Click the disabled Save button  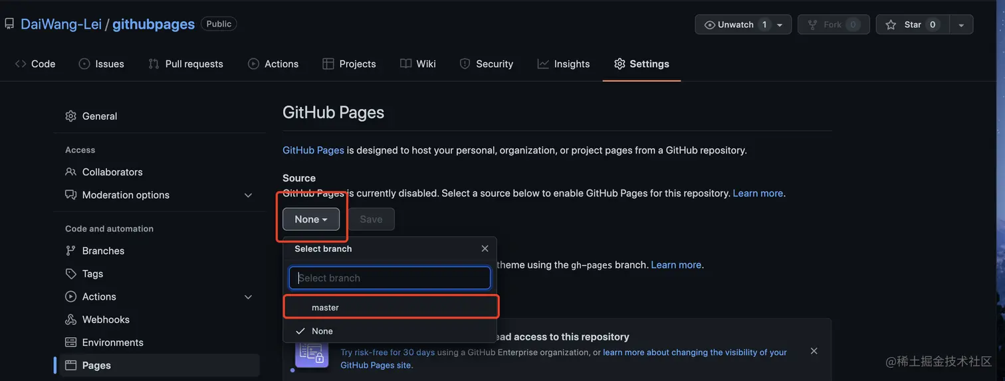(x=371, y=219)
